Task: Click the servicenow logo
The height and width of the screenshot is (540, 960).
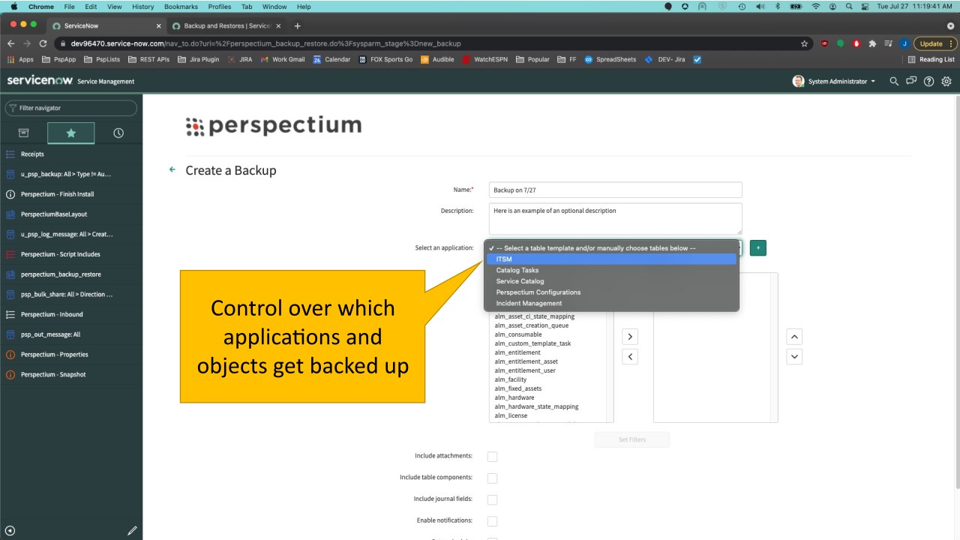Action: [39, 81]
